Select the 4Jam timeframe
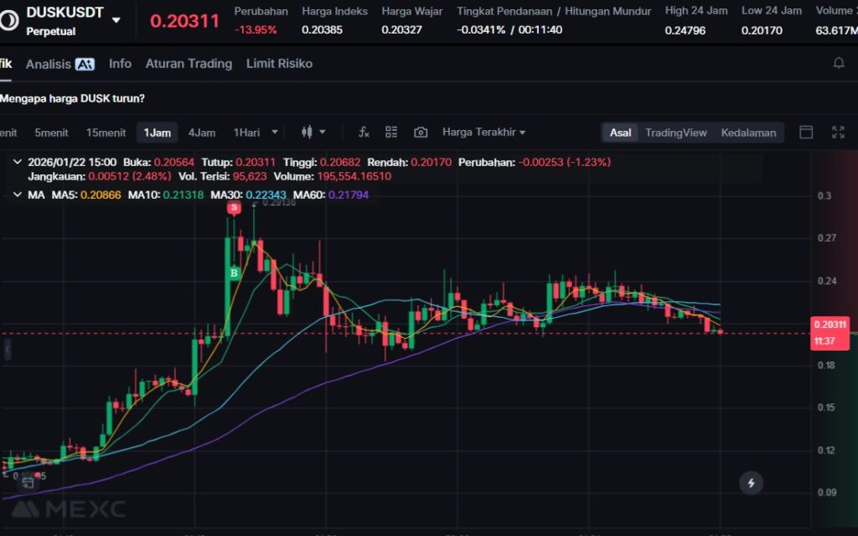The height and width of the screenshot is (536, 858). (201, 133)
